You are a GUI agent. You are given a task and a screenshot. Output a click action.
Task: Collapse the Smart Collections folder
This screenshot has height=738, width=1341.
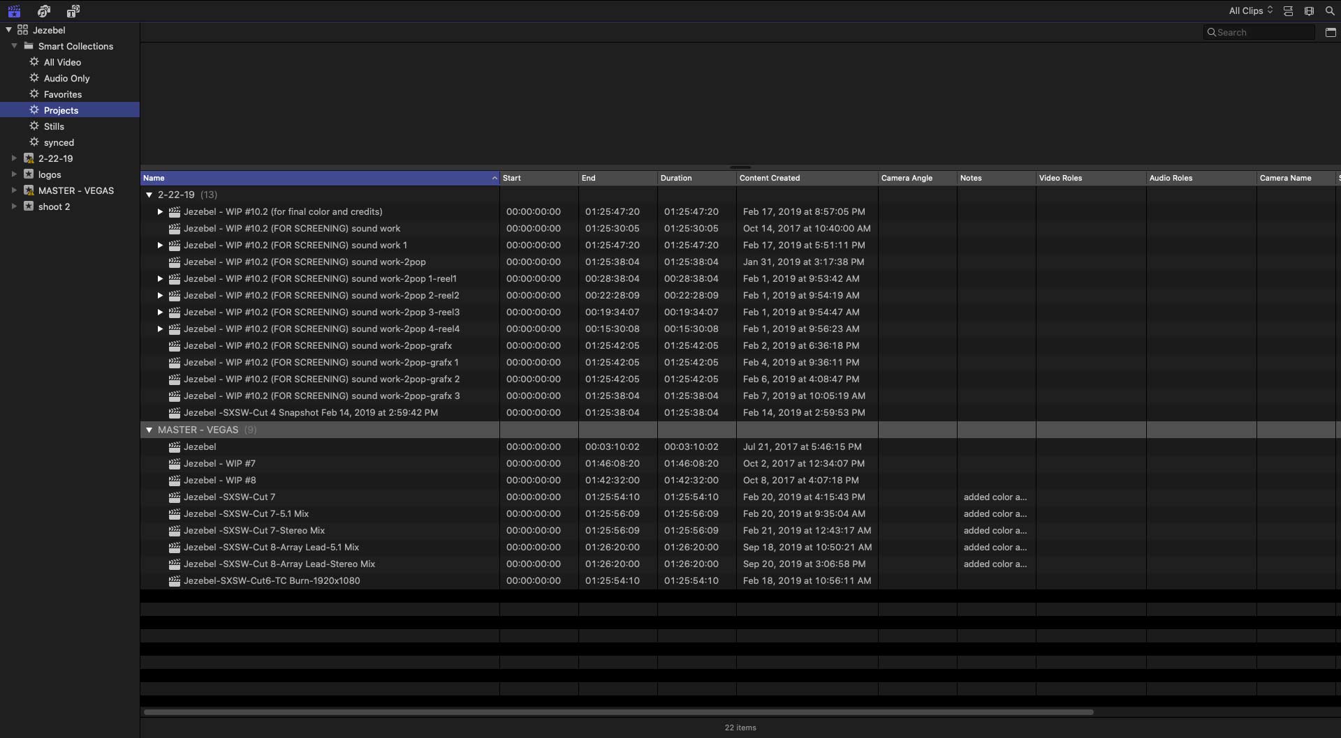point(14,46)
